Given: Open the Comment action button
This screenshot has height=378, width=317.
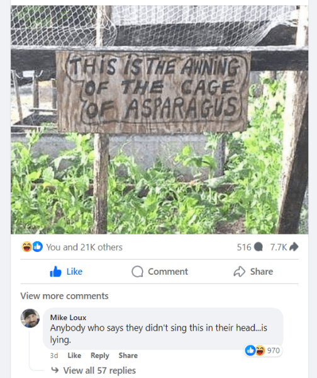Looking at the screenshot, I should 160,272.
